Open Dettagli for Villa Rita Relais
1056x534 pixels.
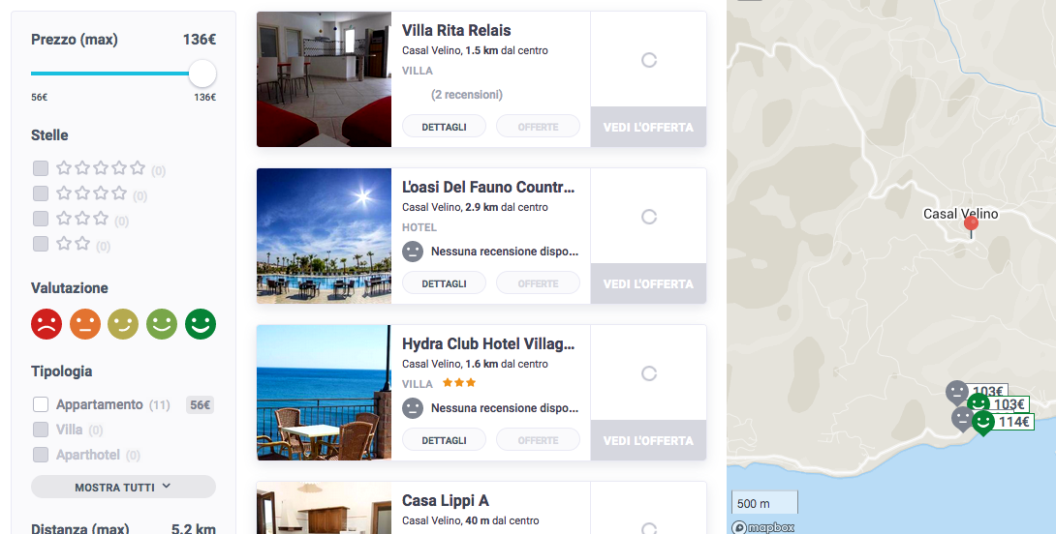(x=444, y=127)
